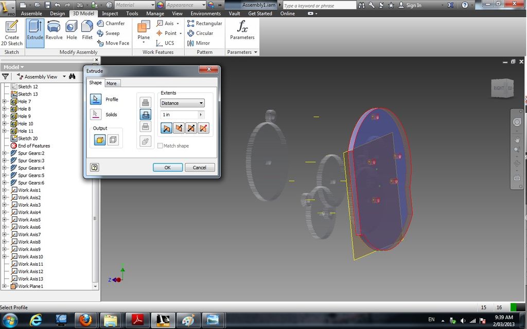
Task: Click the 1 in distance field
Action: (x=180, y=115)
